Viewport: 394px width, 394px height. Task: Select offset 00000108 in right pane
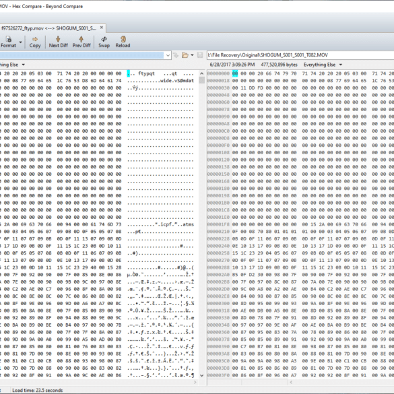point(218,152)
